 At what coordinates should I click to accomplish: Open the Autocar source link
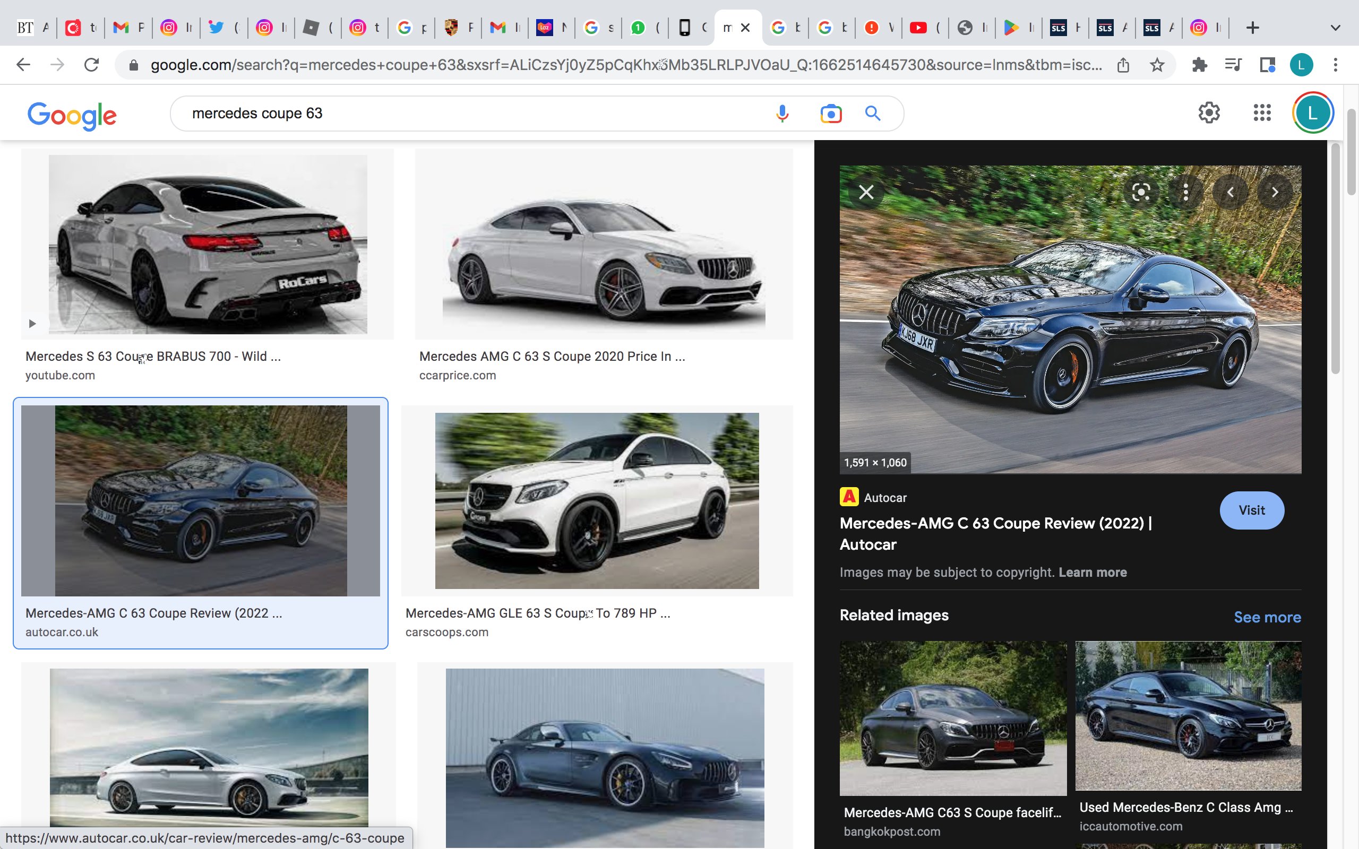point(873,498)
